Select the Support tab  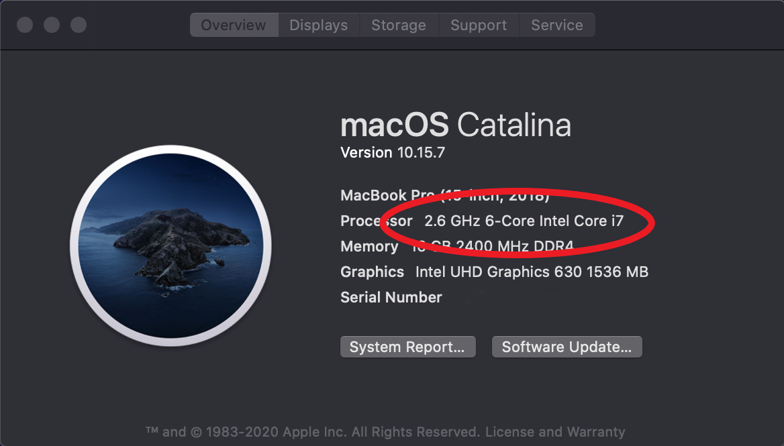click(x=479, y=25)
